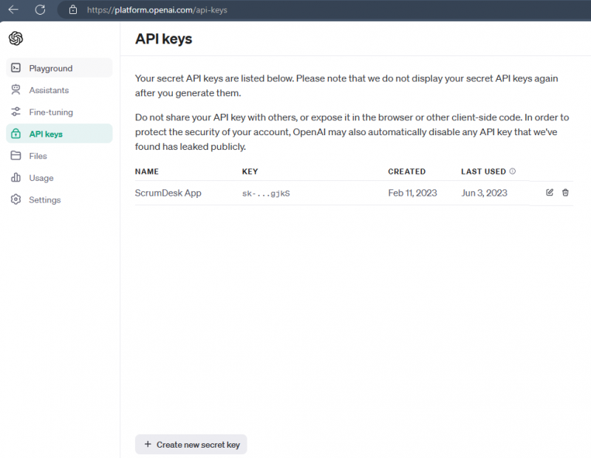This screenshot has width=591, height=458.
Task: Click the OpenAI logo
Action: click(16, 38)
